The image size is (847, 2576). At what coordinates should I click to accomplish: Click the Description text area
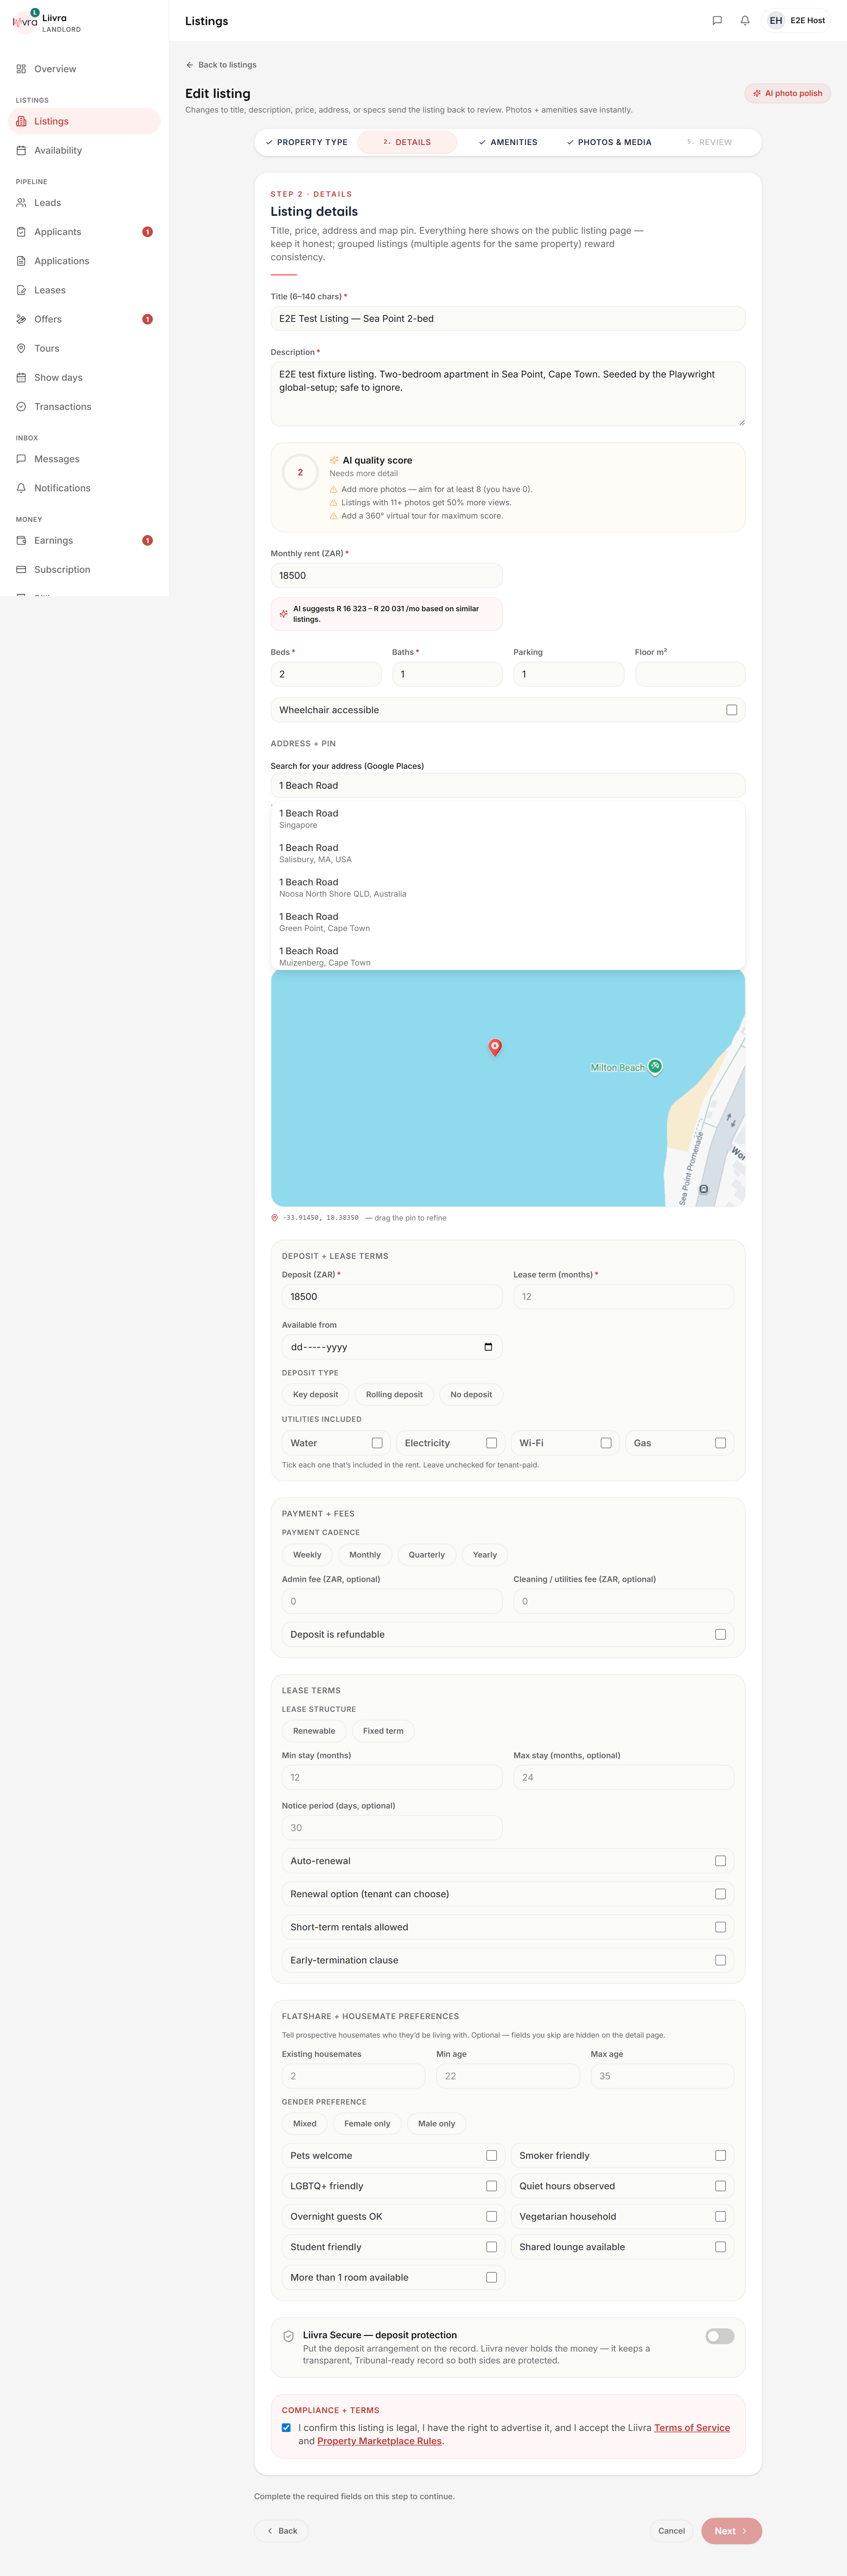click(508, 394)
